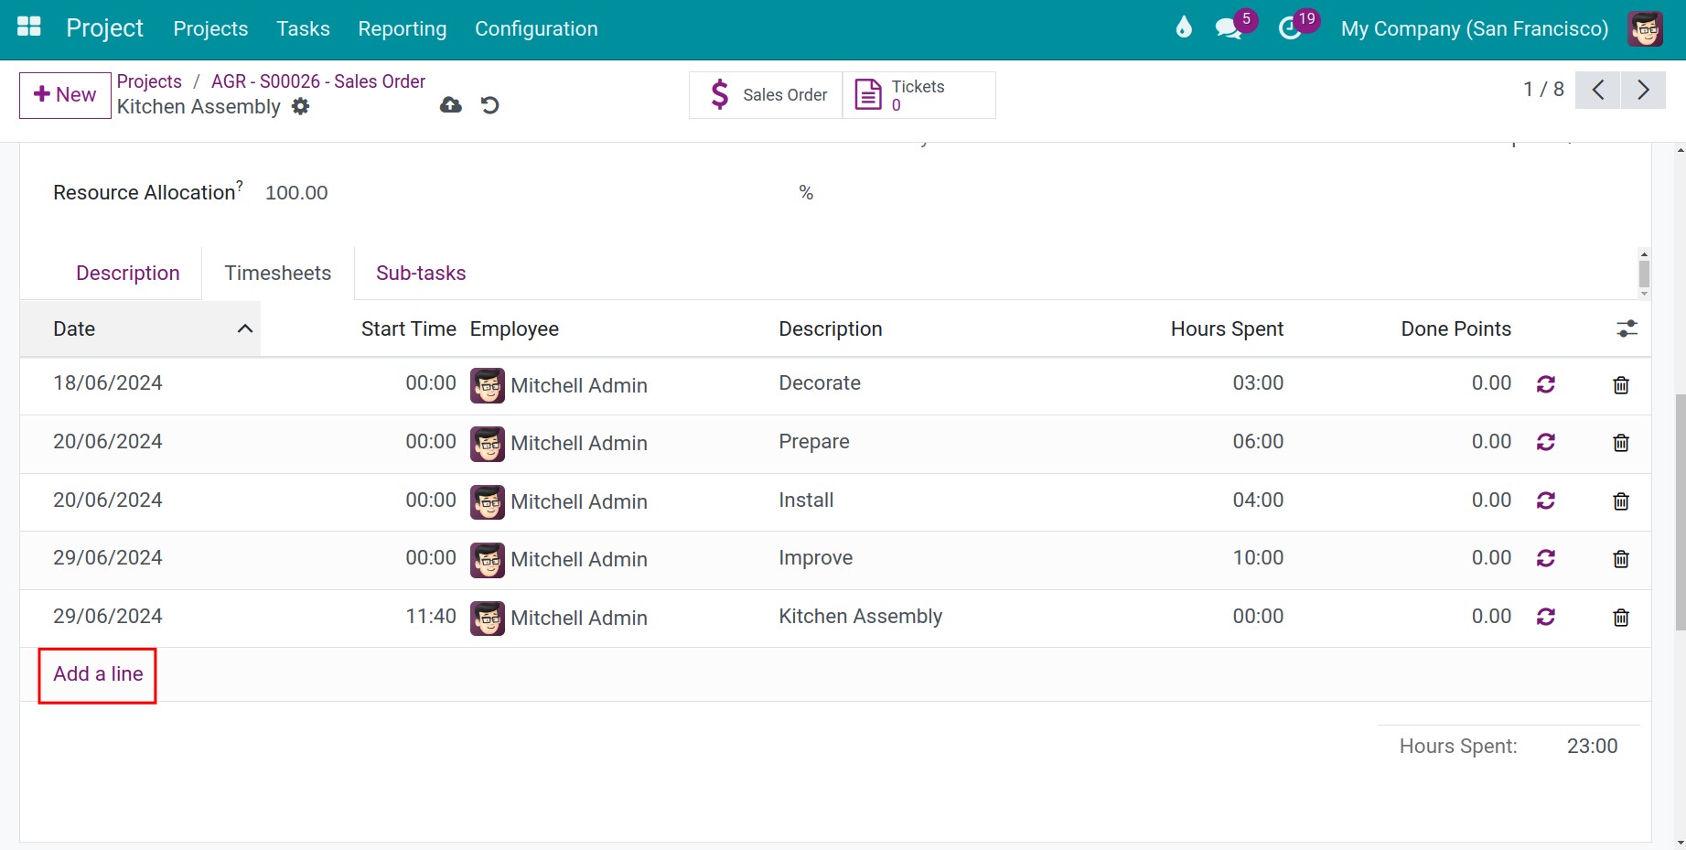The image size is (1686, 850).
Task: Click the water drop icon in navbar
Action: 1184,27
